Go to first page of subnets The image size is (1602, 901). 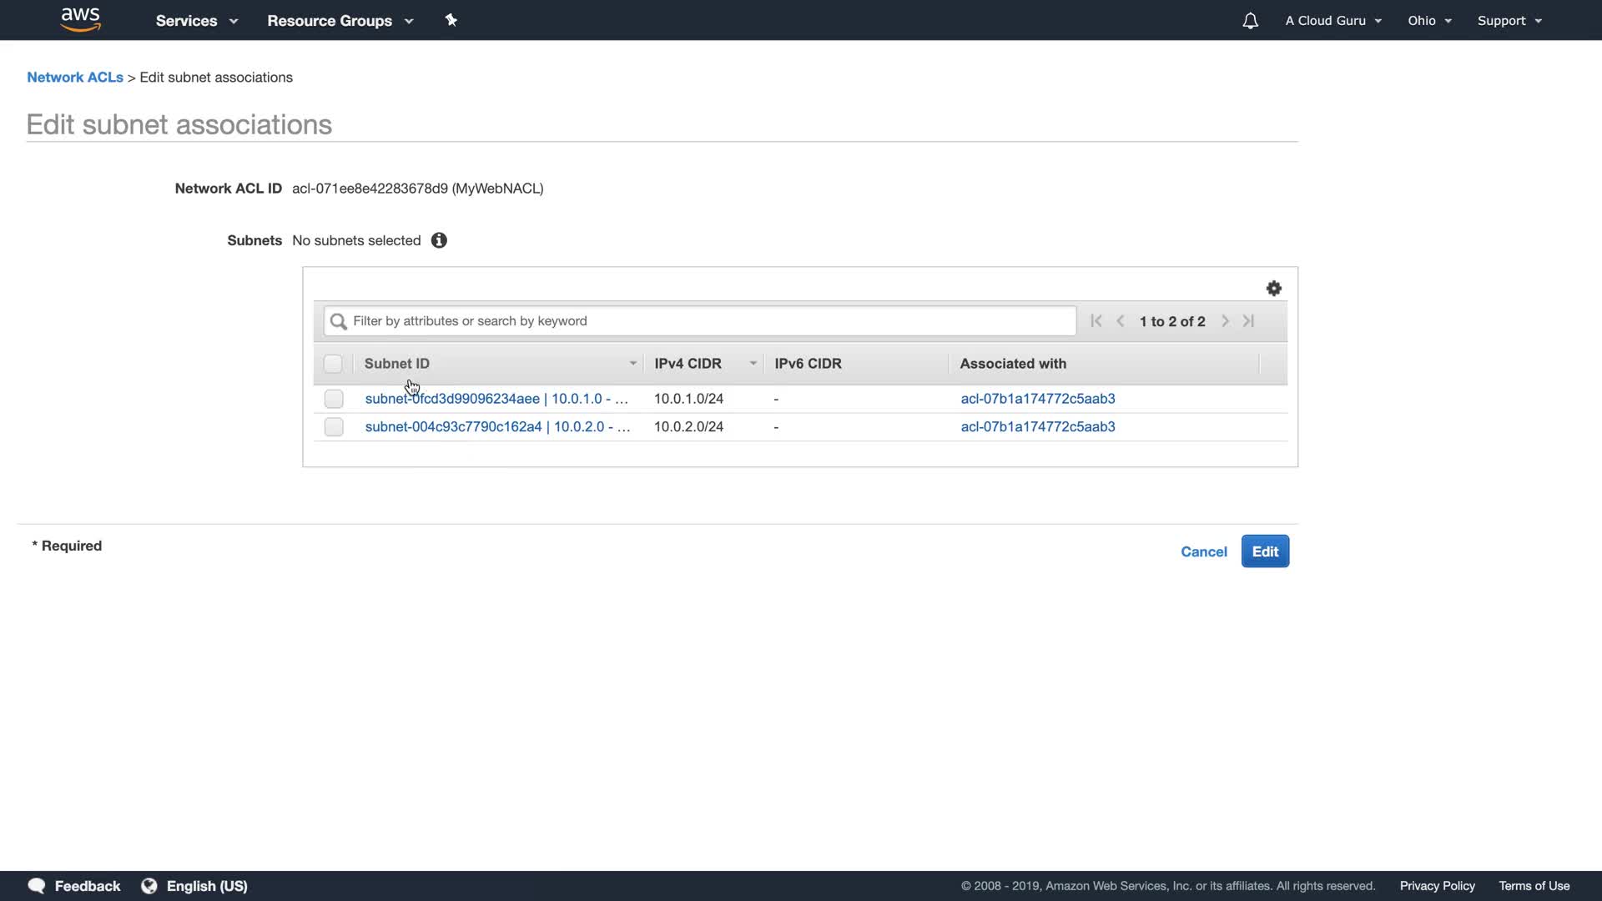(x=1096, y=321)
